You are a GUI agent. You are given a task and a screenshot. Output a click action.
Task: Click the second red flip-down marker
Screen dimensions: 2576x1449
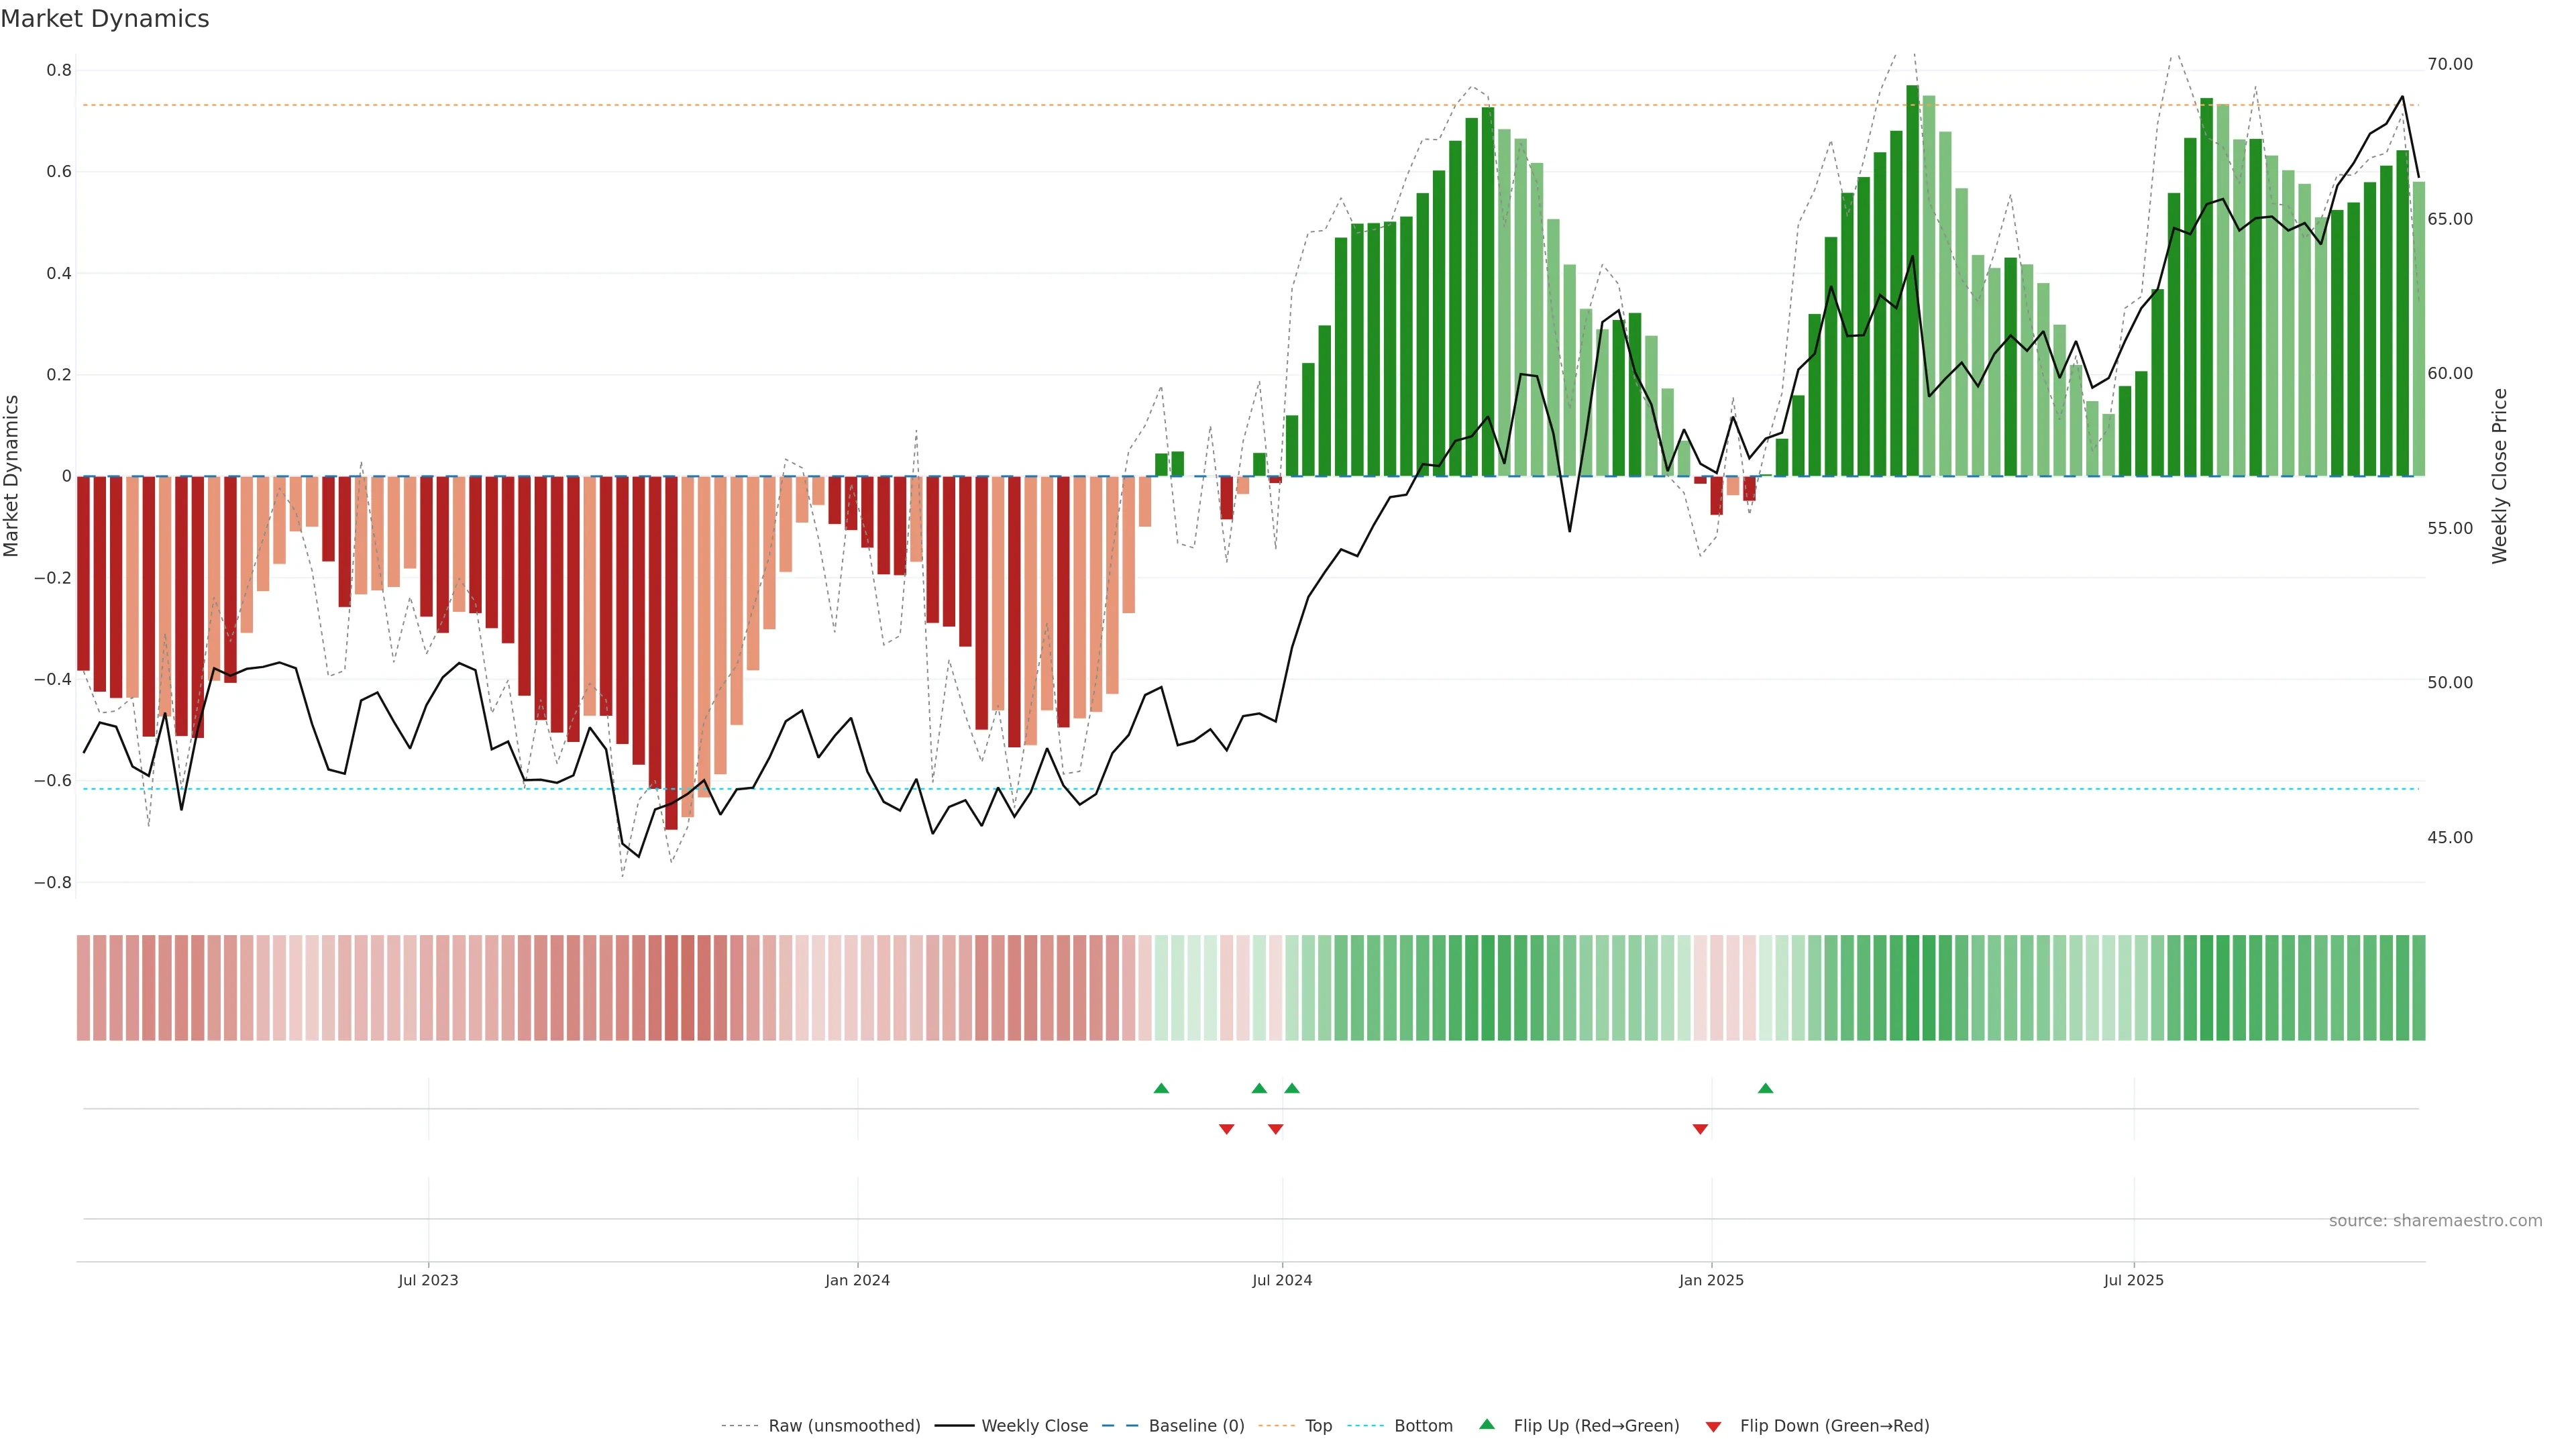tap(1275, 1129)
